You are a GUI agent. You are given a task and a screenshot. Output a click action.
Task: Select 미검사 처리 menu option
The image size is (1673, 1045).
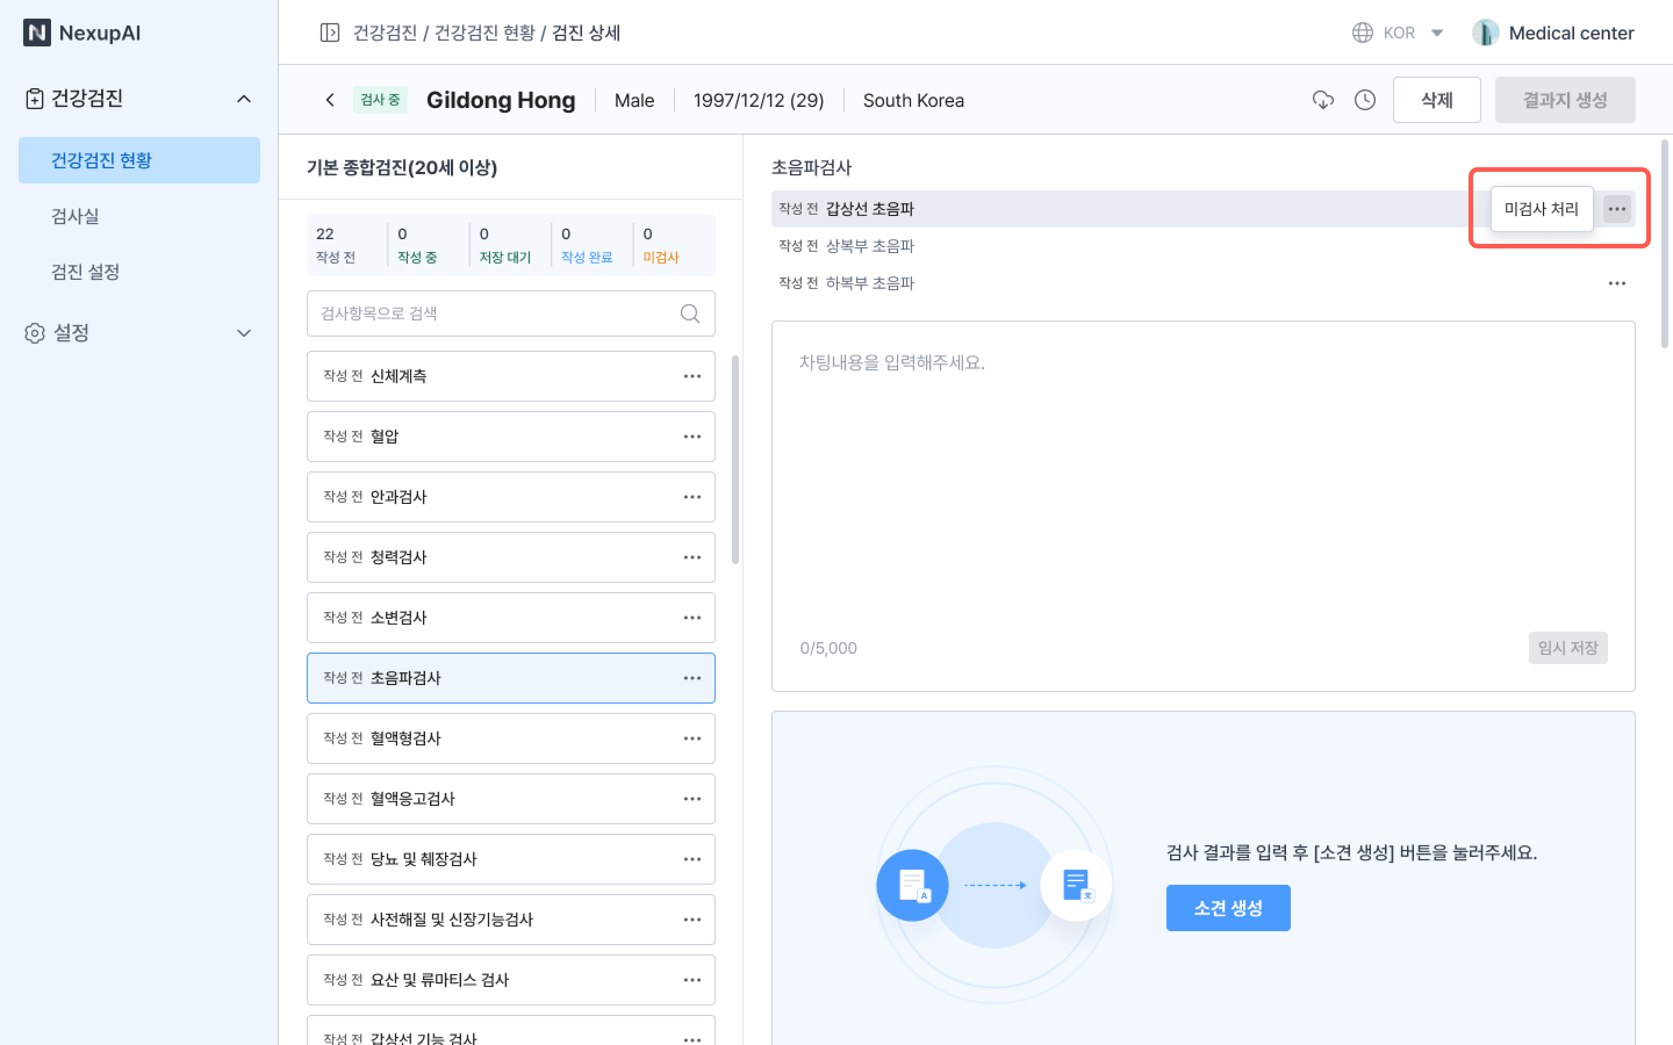[1541, 209]
